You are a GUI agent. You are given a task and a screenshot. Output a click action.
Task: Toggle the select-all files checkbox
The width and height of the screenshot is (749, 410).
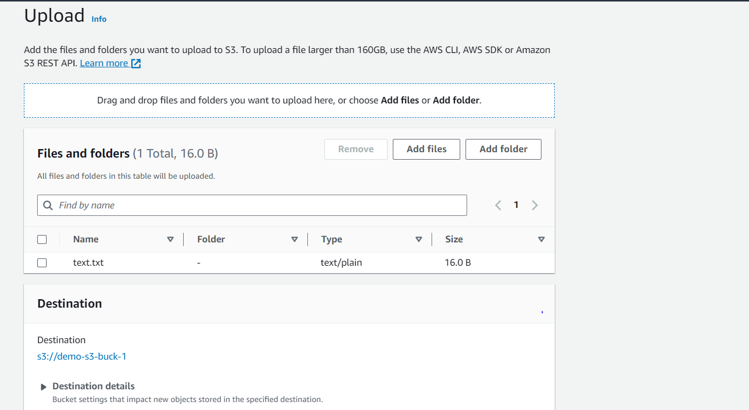coord(42,240)
